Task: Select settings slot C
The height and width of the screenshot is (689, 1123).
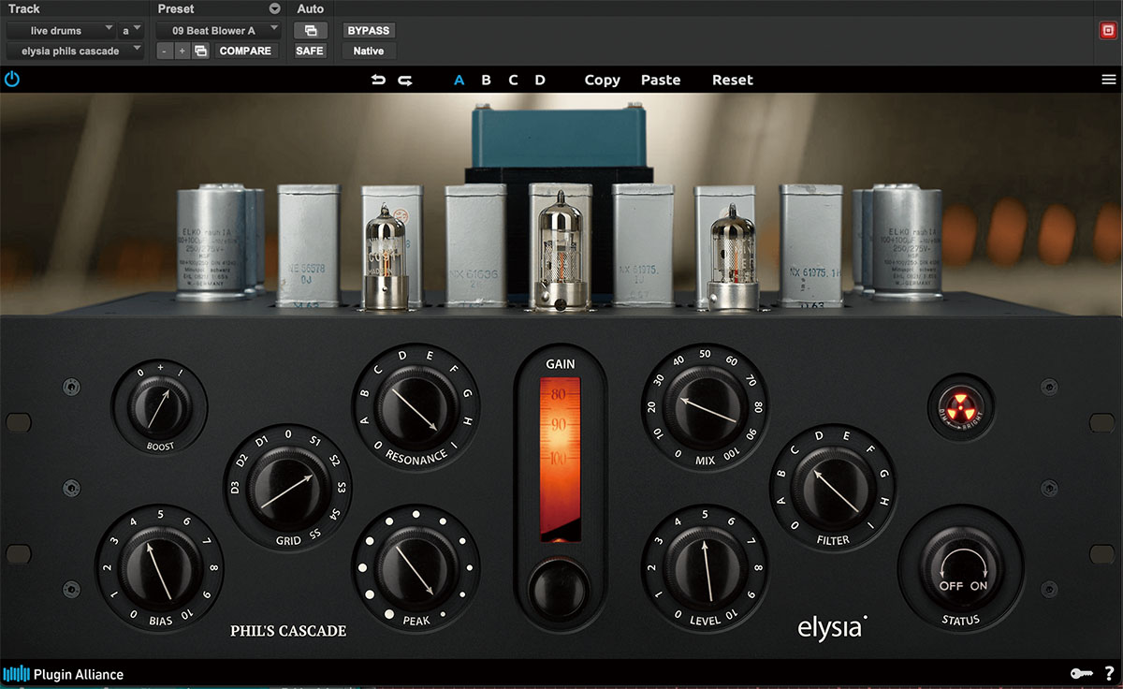Action: pos(513,80)
